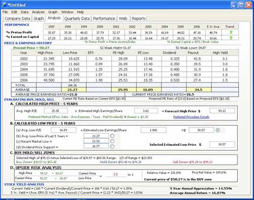Screen dimensions: 254x200
Task: Click the 2006 EPS cell 1.90
Action: 99,80
